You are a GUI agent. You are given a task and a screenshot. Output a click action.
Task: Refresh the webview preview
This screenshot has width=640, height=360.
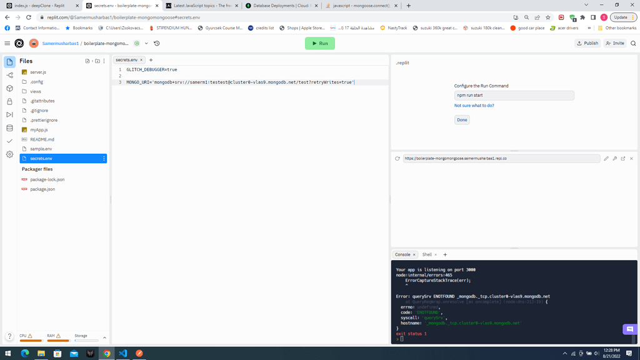397,159
